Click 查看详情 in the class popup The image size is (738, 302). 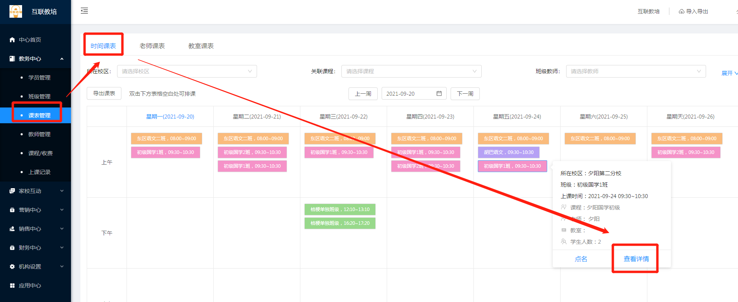636,259
